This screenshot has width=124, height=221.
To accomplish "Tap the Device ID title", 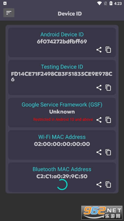I will pyautogui.click(x=70, y=14).
